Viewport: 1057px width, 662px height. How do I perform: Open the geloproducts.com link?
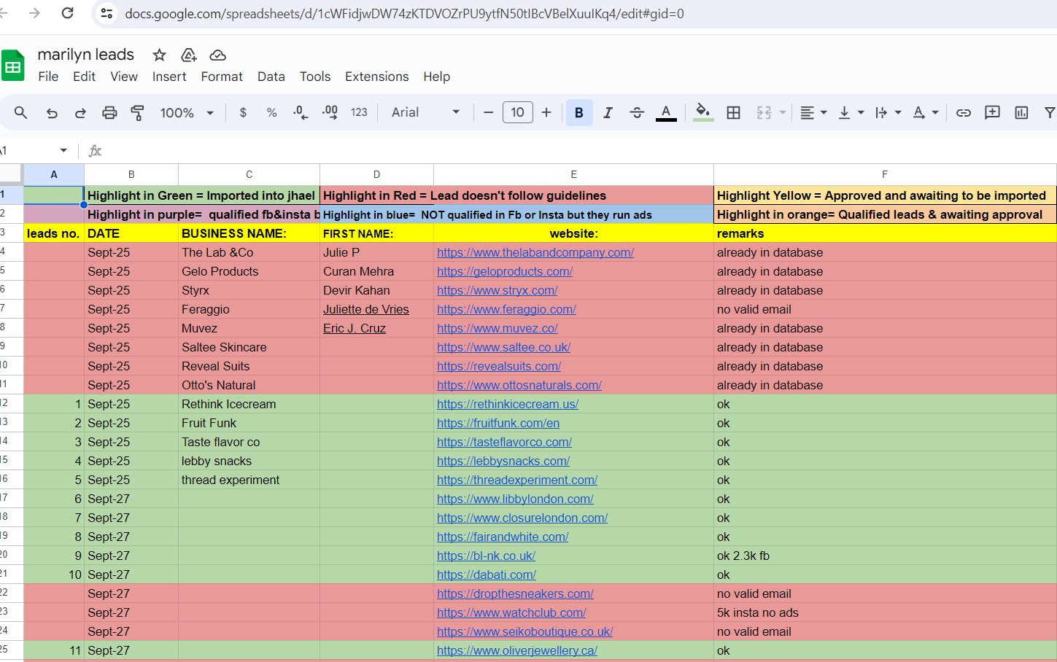(x=505, y=271)
